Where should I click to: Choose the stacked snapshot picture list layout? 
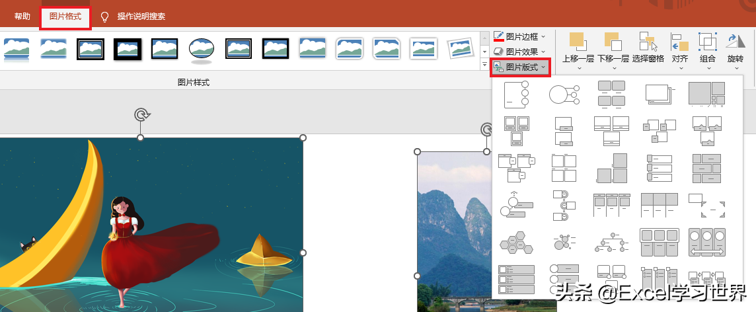[x=660, y=94]
